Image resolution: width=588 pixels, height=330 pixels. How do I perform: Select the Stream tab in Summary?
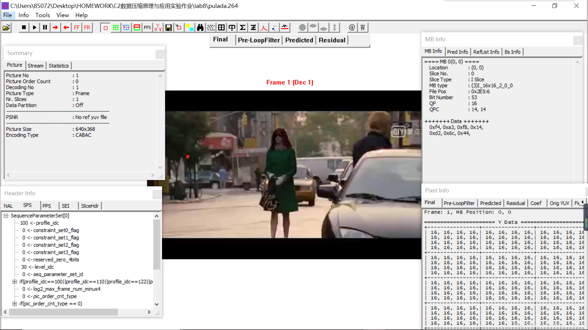pyautogui.click(x=36, y=66)
